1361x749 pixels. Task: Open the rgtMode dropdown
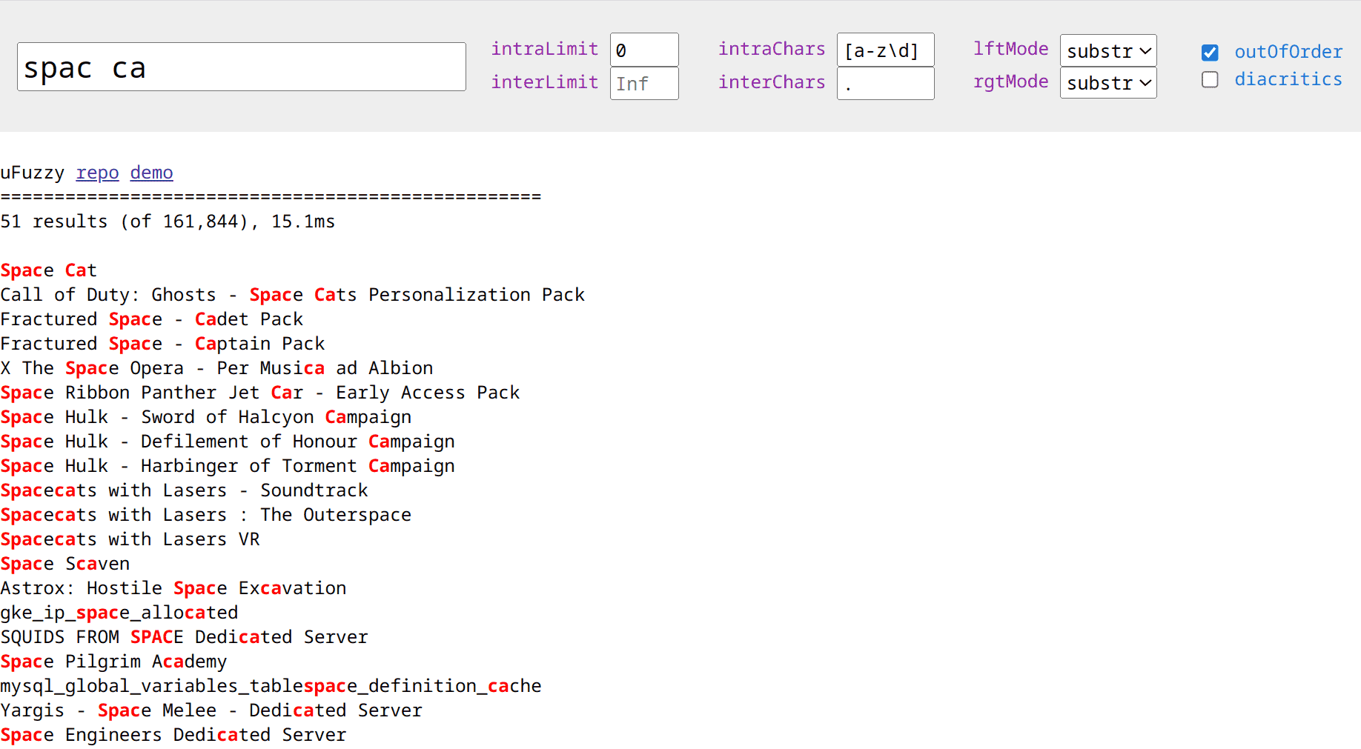pyautogui.click(x=1108, y=82)
